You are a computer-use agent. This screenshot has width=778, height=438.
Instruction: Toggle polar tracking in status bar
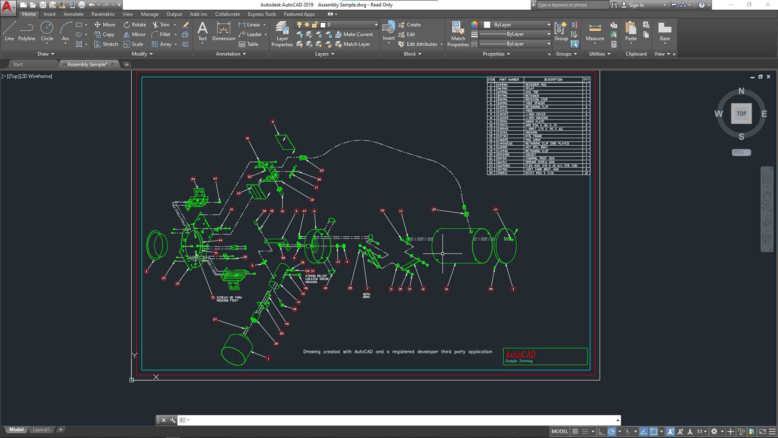612,432
